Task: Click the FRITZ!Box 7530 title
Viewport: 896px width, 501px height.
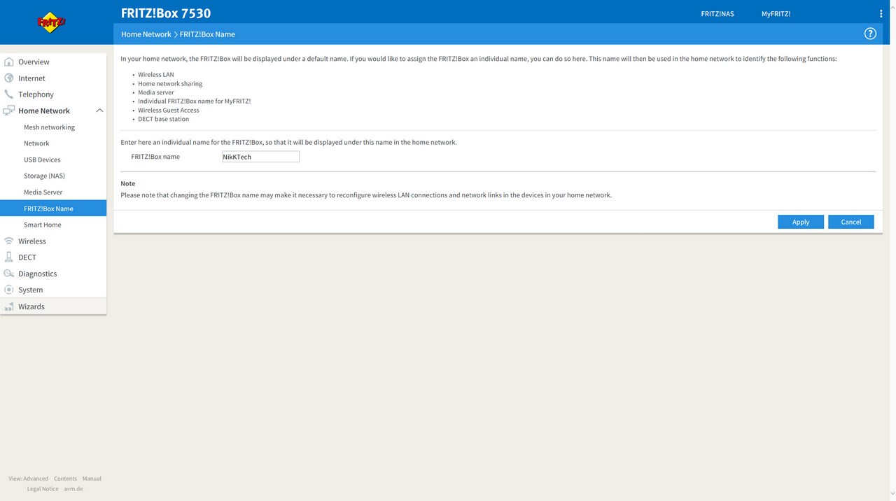Action: click(x=166, y=13)
